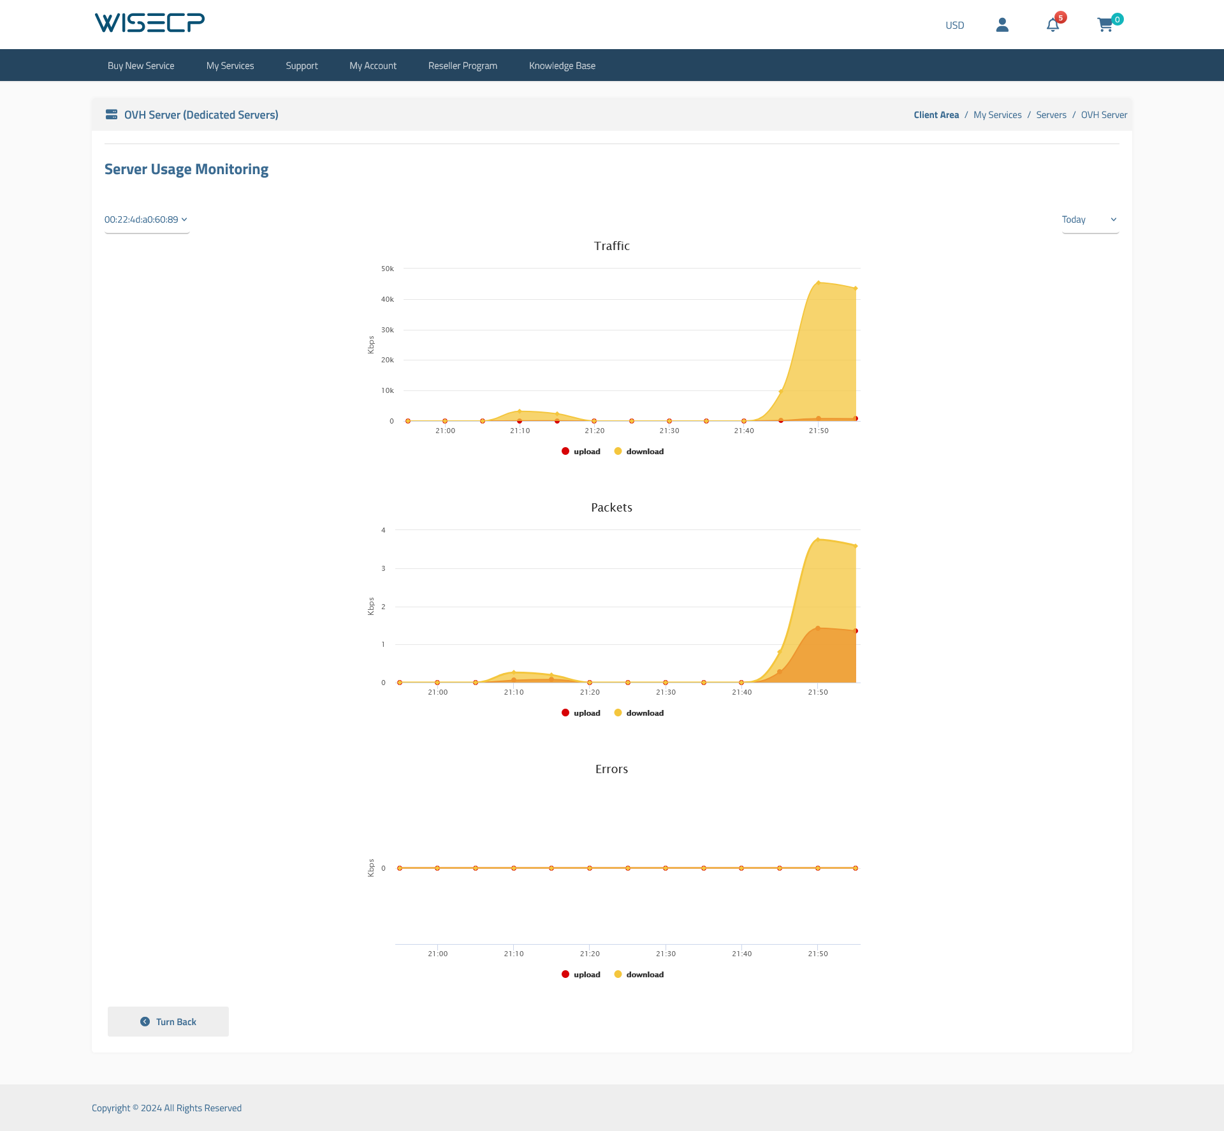This screenshot has width=1224, height=1131.
Task: Click the WISECP logo
Action: point(150,23)
